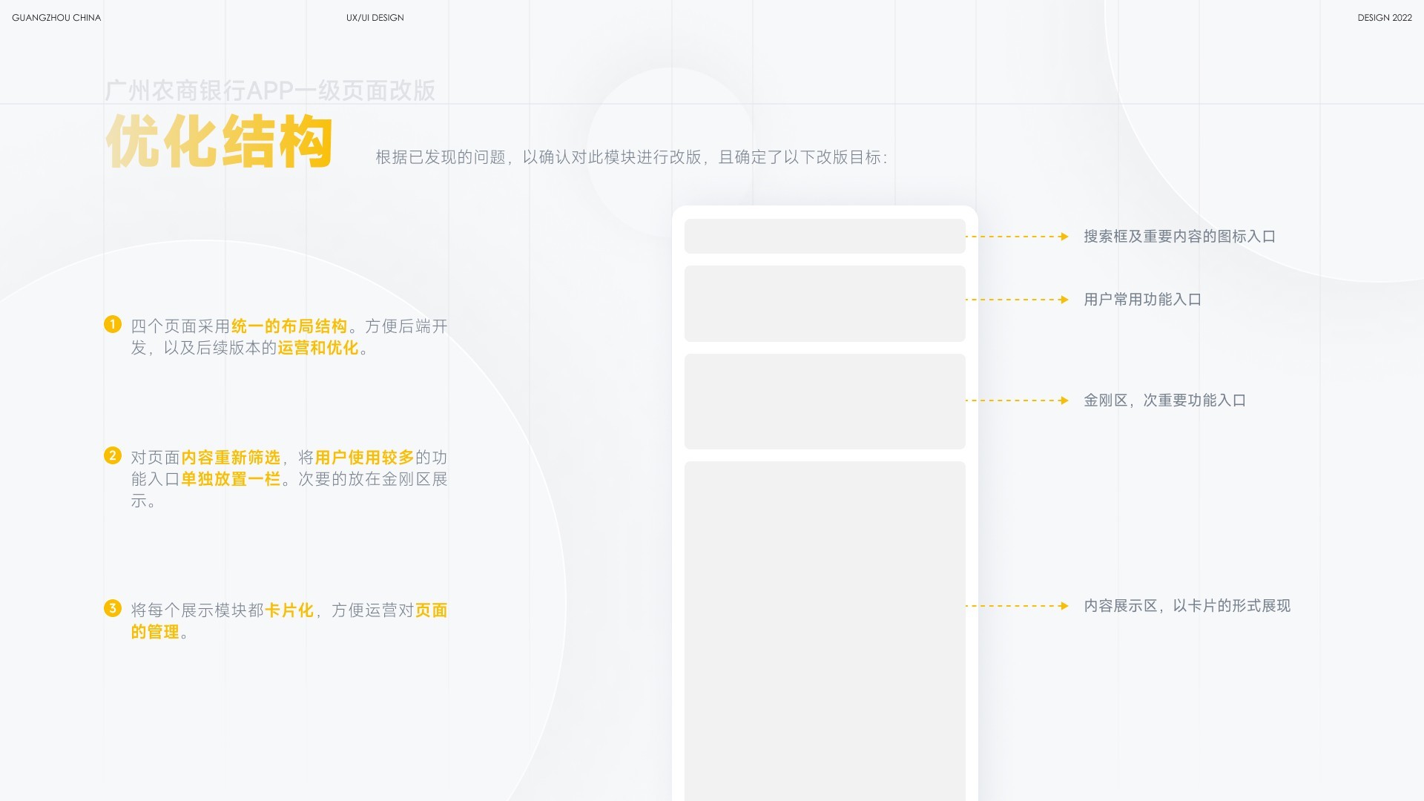Click arrow pointing to 内容展示区 label

coord(1016,606)
